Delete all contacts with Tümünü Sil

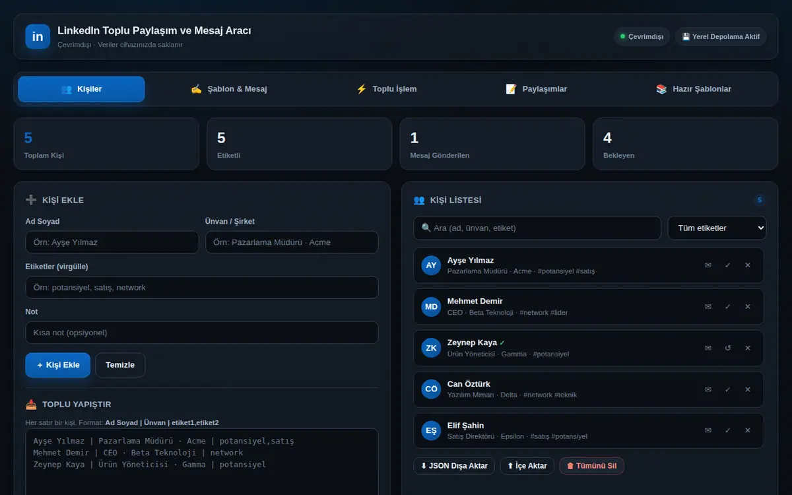click(x=591, y=466)
